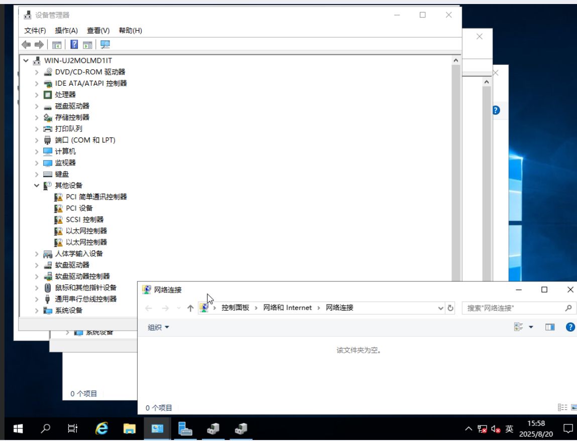Open the Windows Start menu
The height and width of the screenshot is (441, 577).
pyautogui.click(x=18, y=428)
